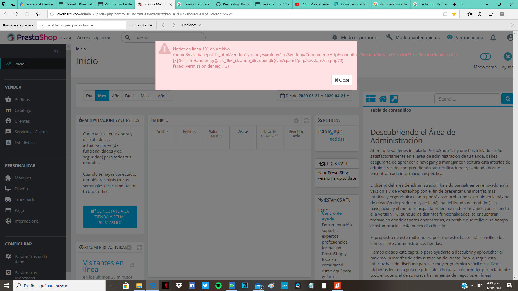The image size is (518, 291).
Task: Click the home icon in help panel
Action: click(382, 99)
